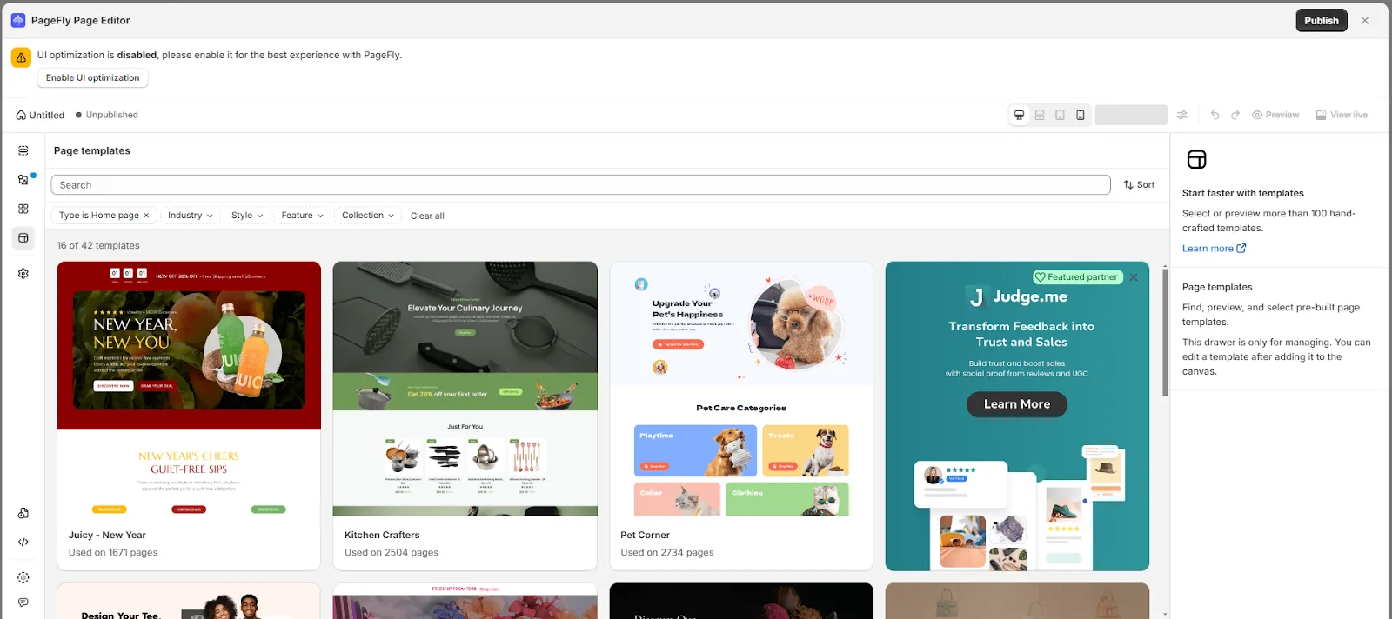Click the Untitled page name

47,115
